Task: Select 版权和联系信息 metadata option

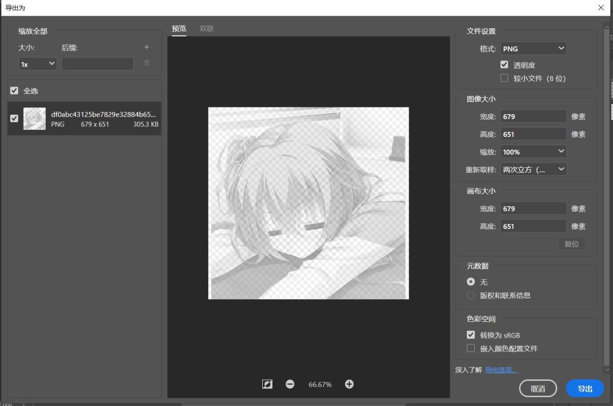Action: pos(471,295)
